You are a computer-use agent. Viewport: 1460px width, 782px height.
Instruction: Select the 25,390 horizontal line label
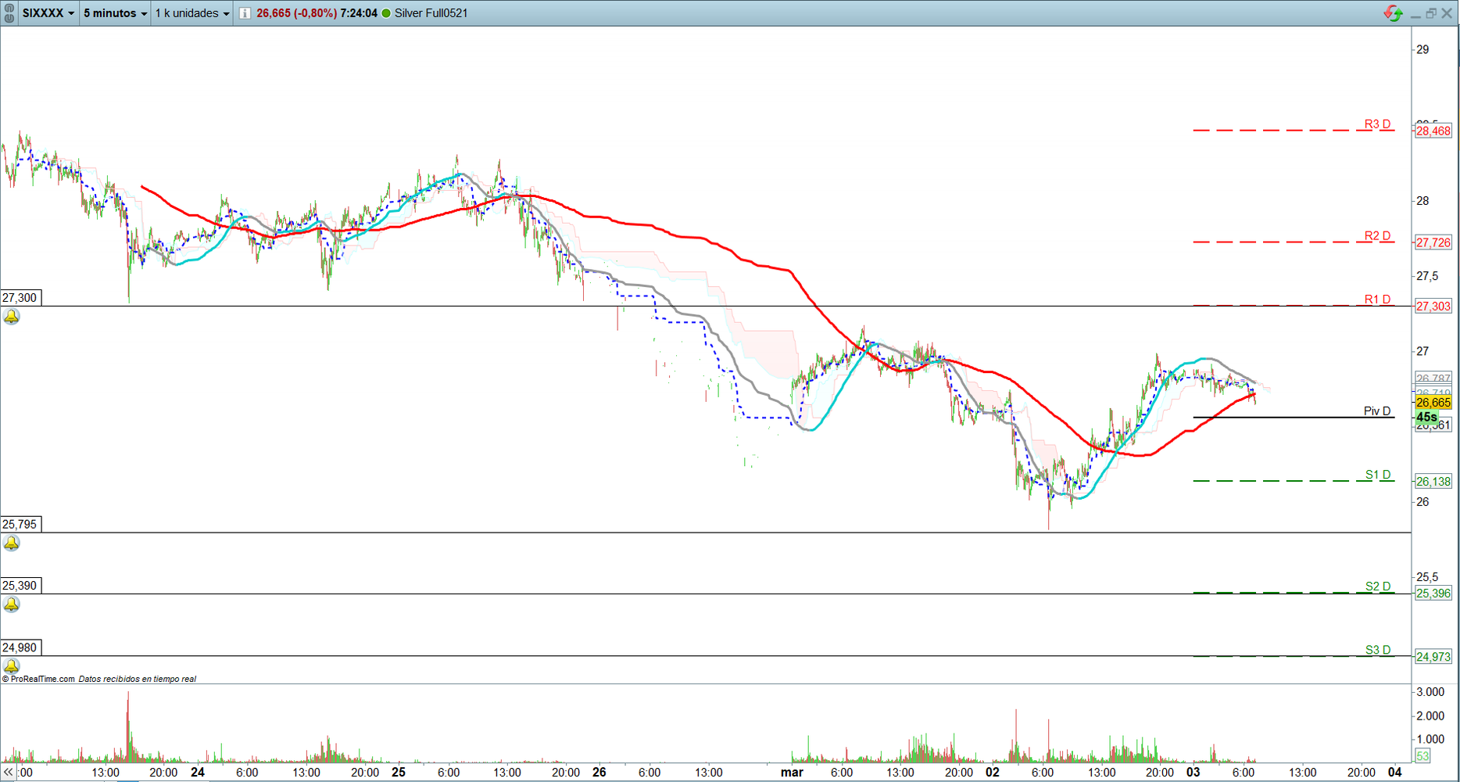[x=20, y=586]
